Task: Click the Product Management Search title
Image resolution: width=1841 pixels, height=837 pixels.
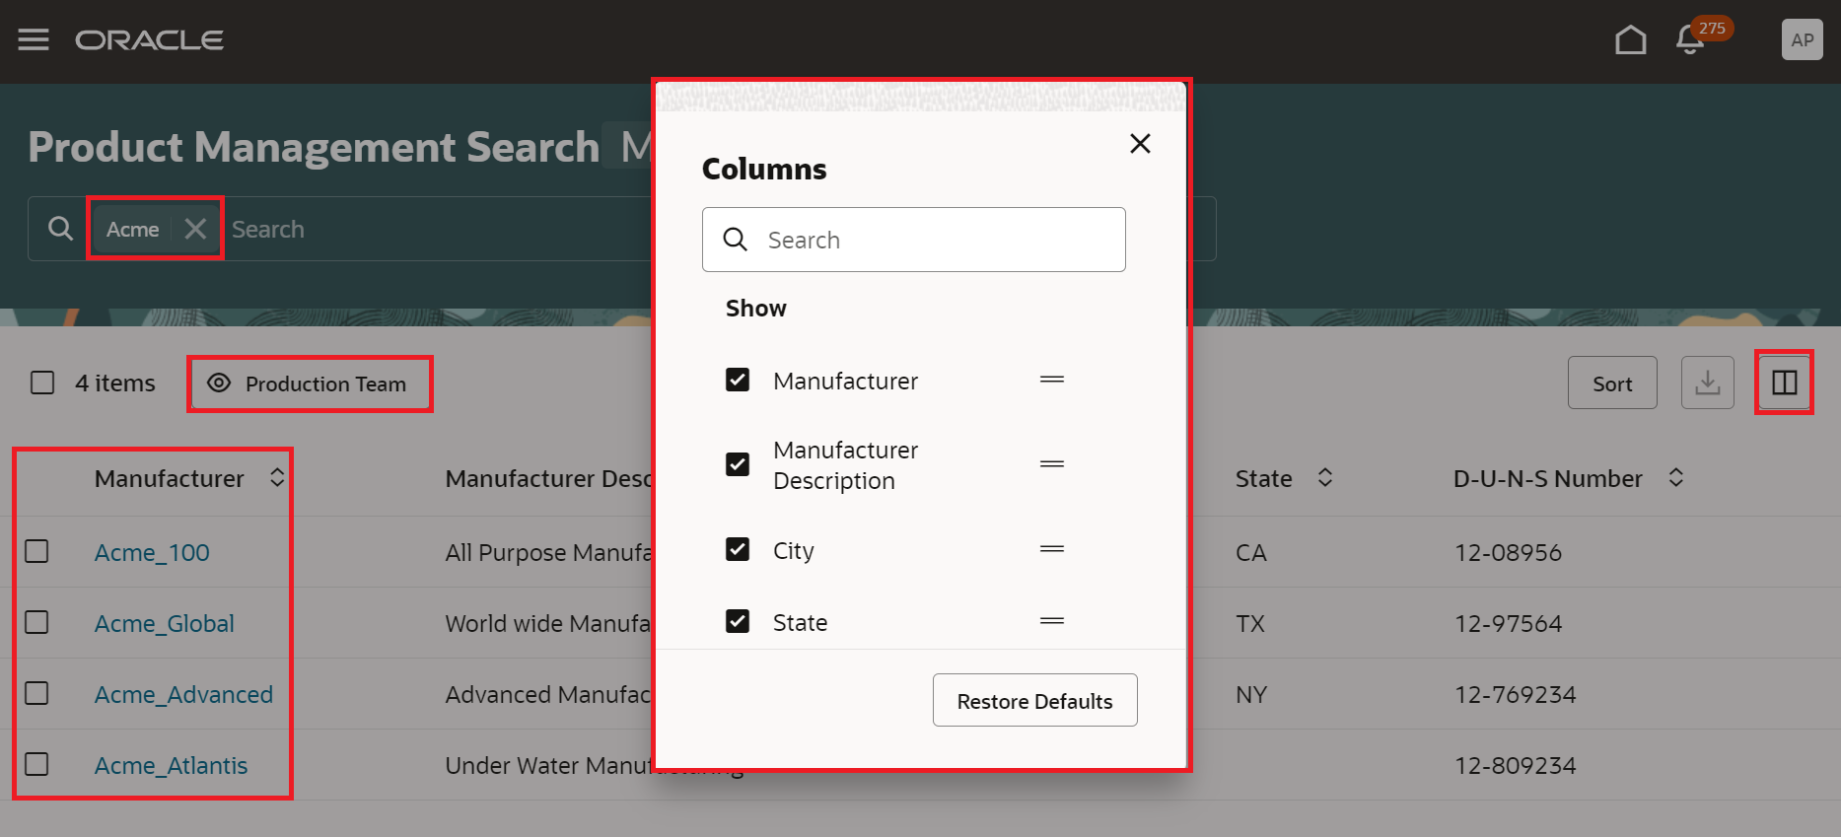Action: coord(314,147)
